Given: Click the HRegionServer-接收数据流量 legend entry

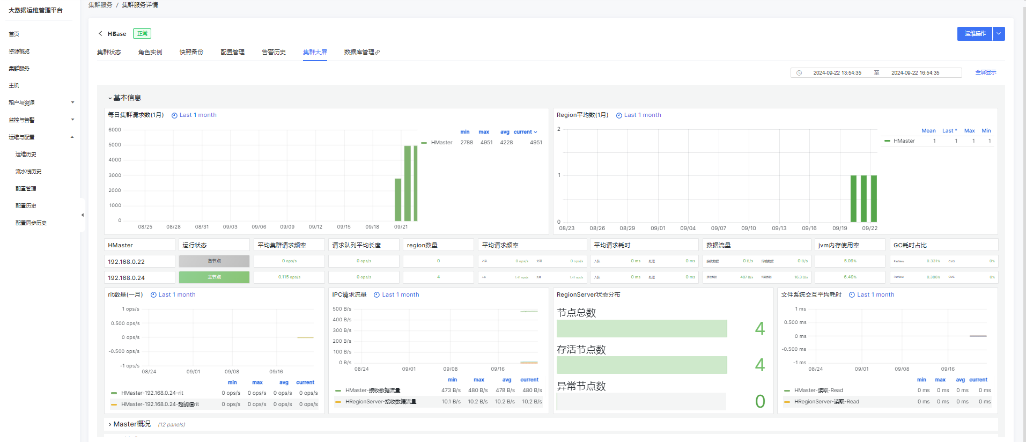Looking at the screenshot, I should (380, 402).
